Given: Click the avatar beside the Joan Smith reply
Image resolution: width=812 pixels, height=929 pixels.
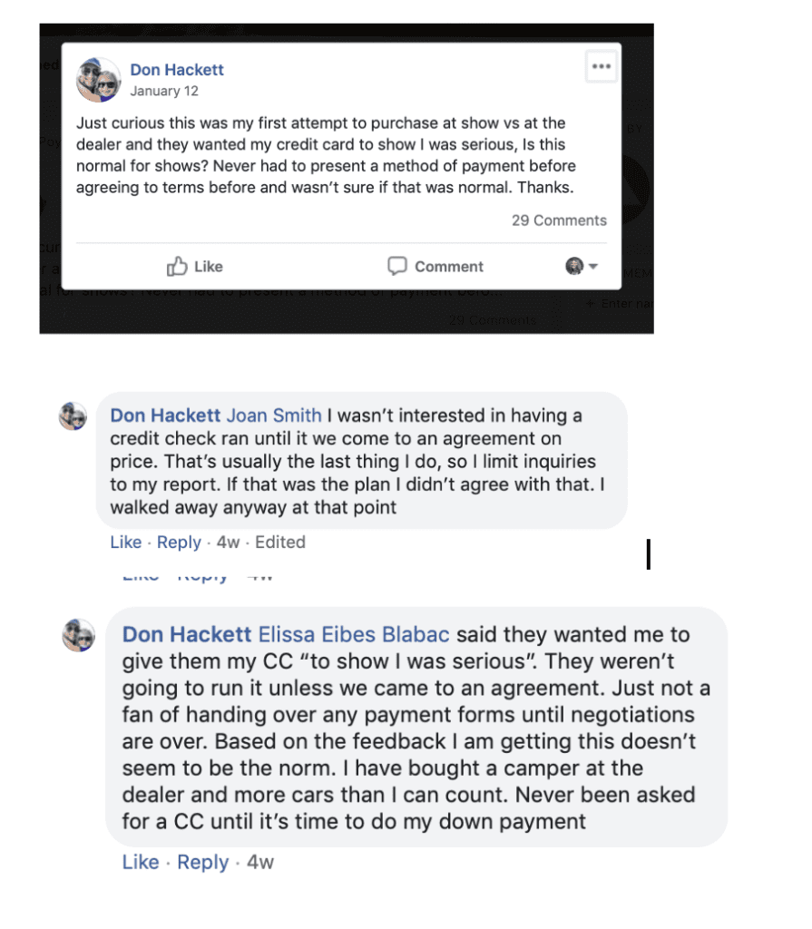Looking at the screenshot, I should tap(73, 416).
